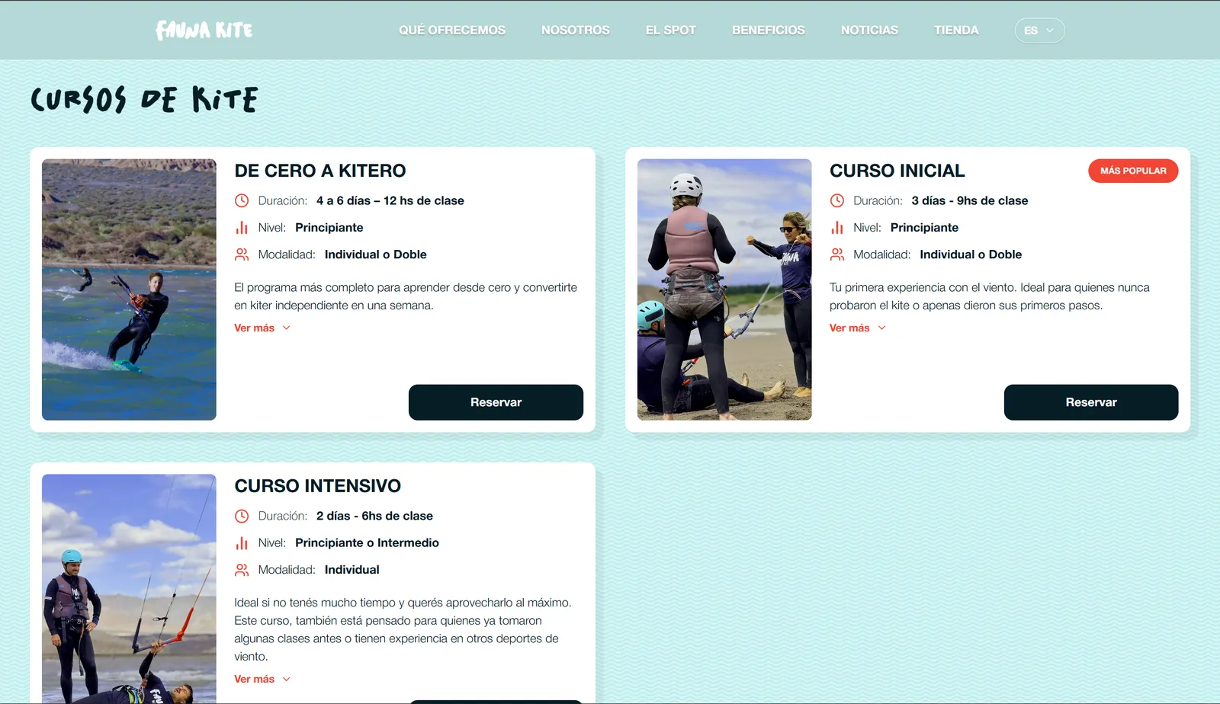Viewport: 1220px width, 704px height.
Task: Open the kitesurfer photo in De Cero a Kitero
Action: point(129,290)
